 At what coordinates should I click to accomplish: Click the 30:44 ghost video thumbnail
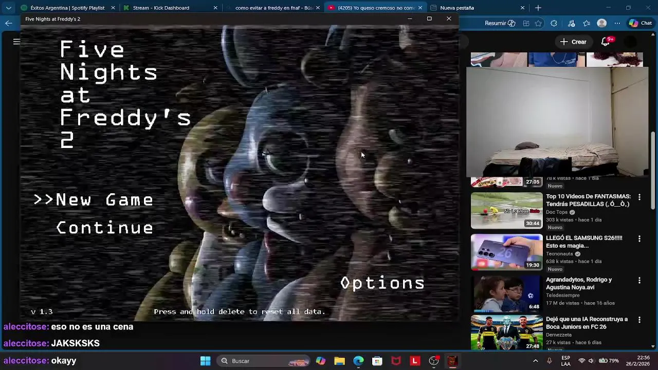(507, 211)
